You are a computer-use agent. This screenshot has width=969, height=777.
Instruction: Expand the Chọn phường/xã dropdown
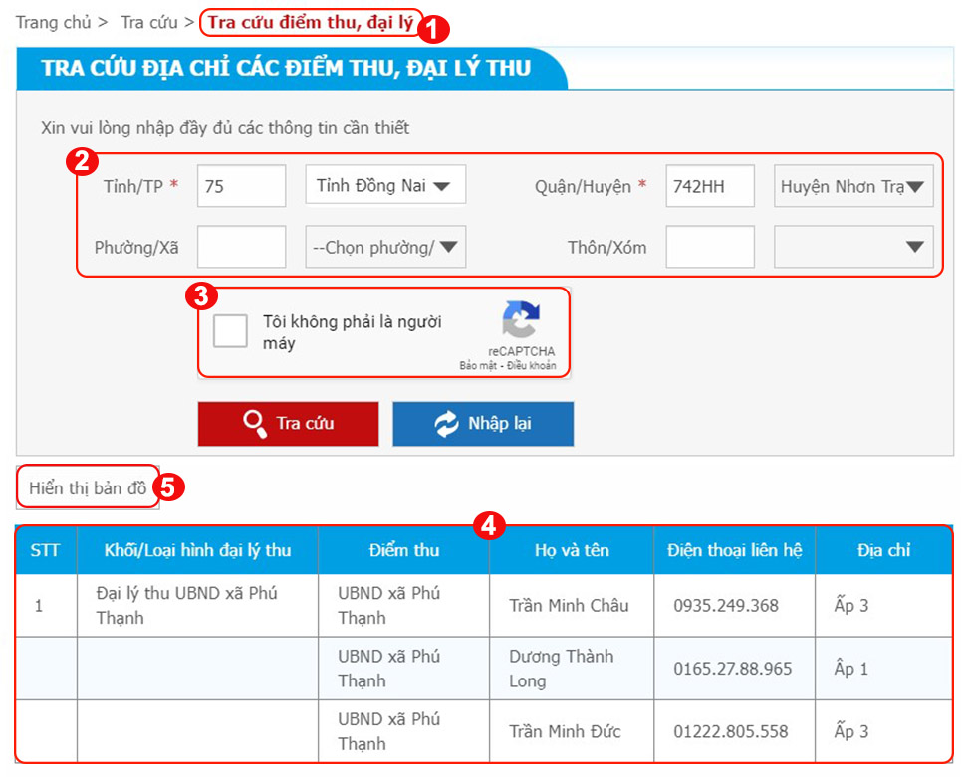(384, 247)
